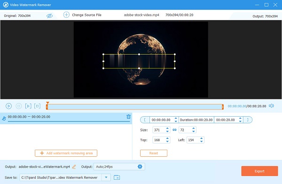Click the bracketed square segment icon

38,106
